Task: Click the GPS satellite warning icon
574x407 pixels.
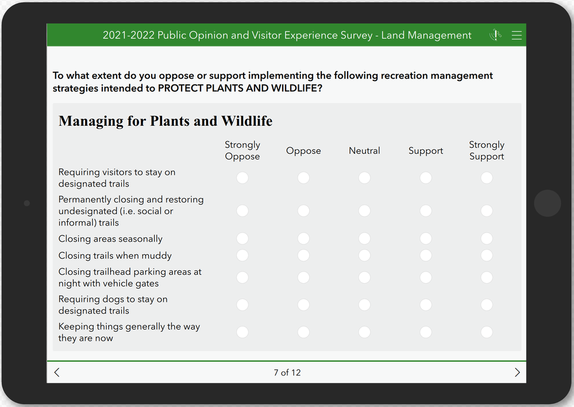Action: click(x=495, y=36)
